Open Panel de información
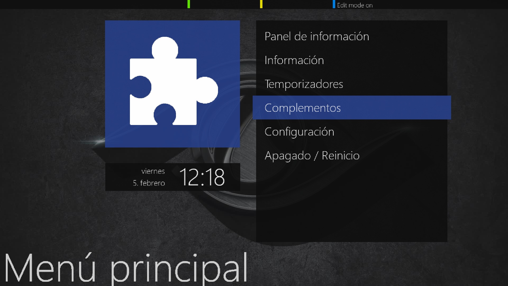 (317, 36)
